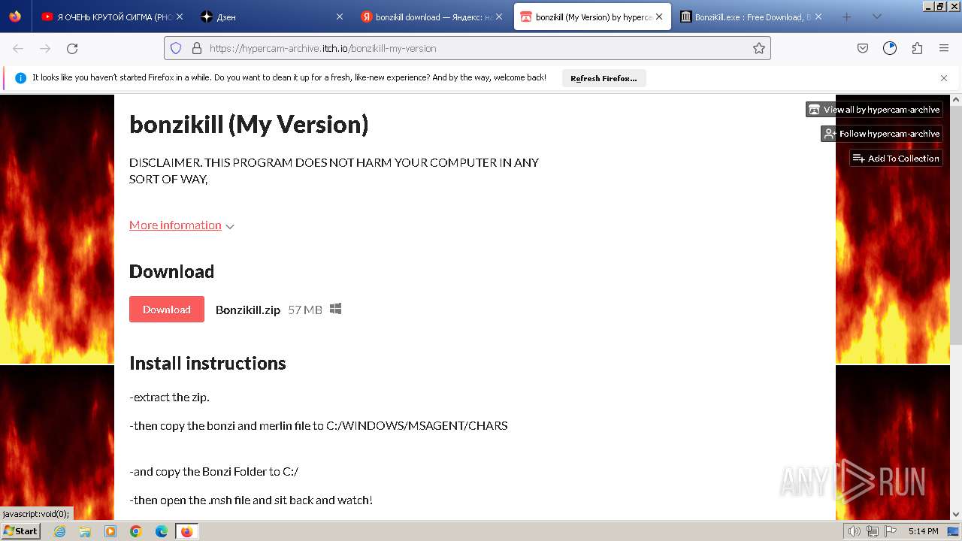962x541 pixels.
Task: Open the Extensions puzzle icon
Action: coord(917,48)
